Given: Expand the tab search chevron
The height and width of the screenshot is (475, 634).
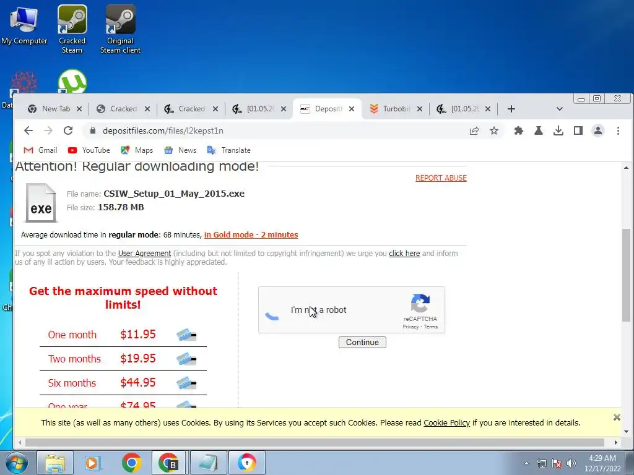Looking at the screenshot, I should point(560,109).
